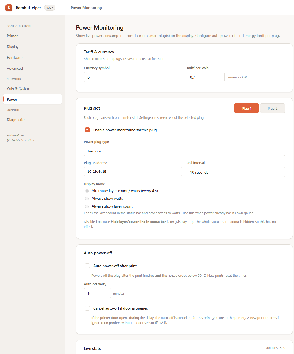Choose Always show layer count option

click(87, 206)
